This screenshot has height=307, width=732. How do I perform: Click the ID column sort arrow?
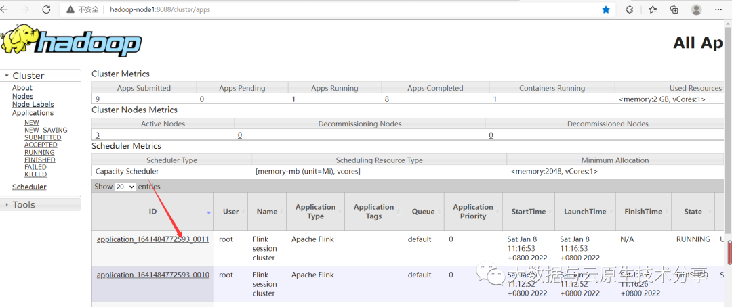pyautogui.click(x=209, y=212)
